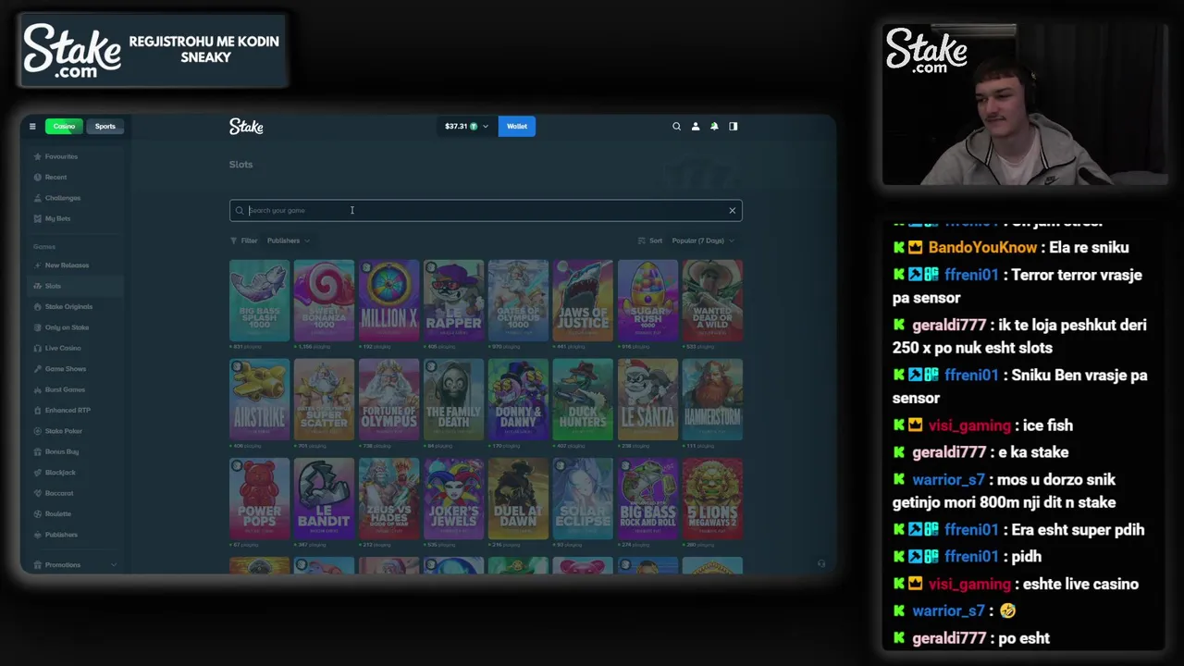The height and width of the screenshot is (666, 1184).
Task: Open Gates of Olympus 1000 game
Action: point(518,301)
